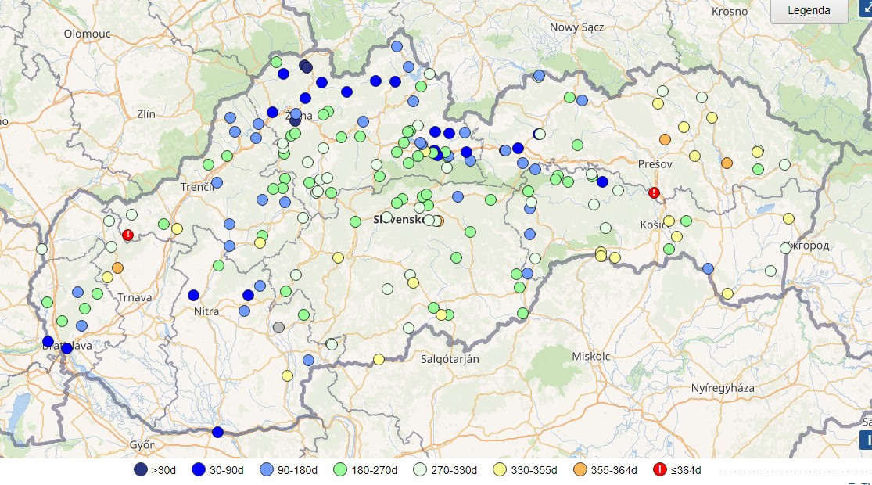The width and height of the screenshot is (872, 485).
Task: Click the blue marker between Trnava and Nitra
Action: tap(193, 295)
